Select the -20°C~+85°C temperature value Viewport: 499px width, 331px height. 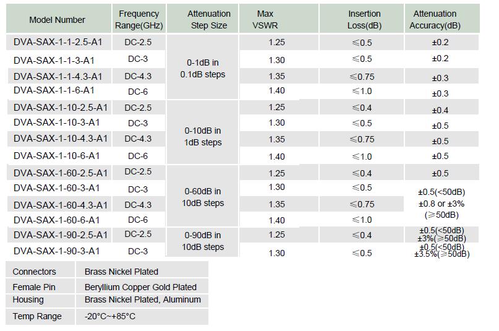coord(110,316)
